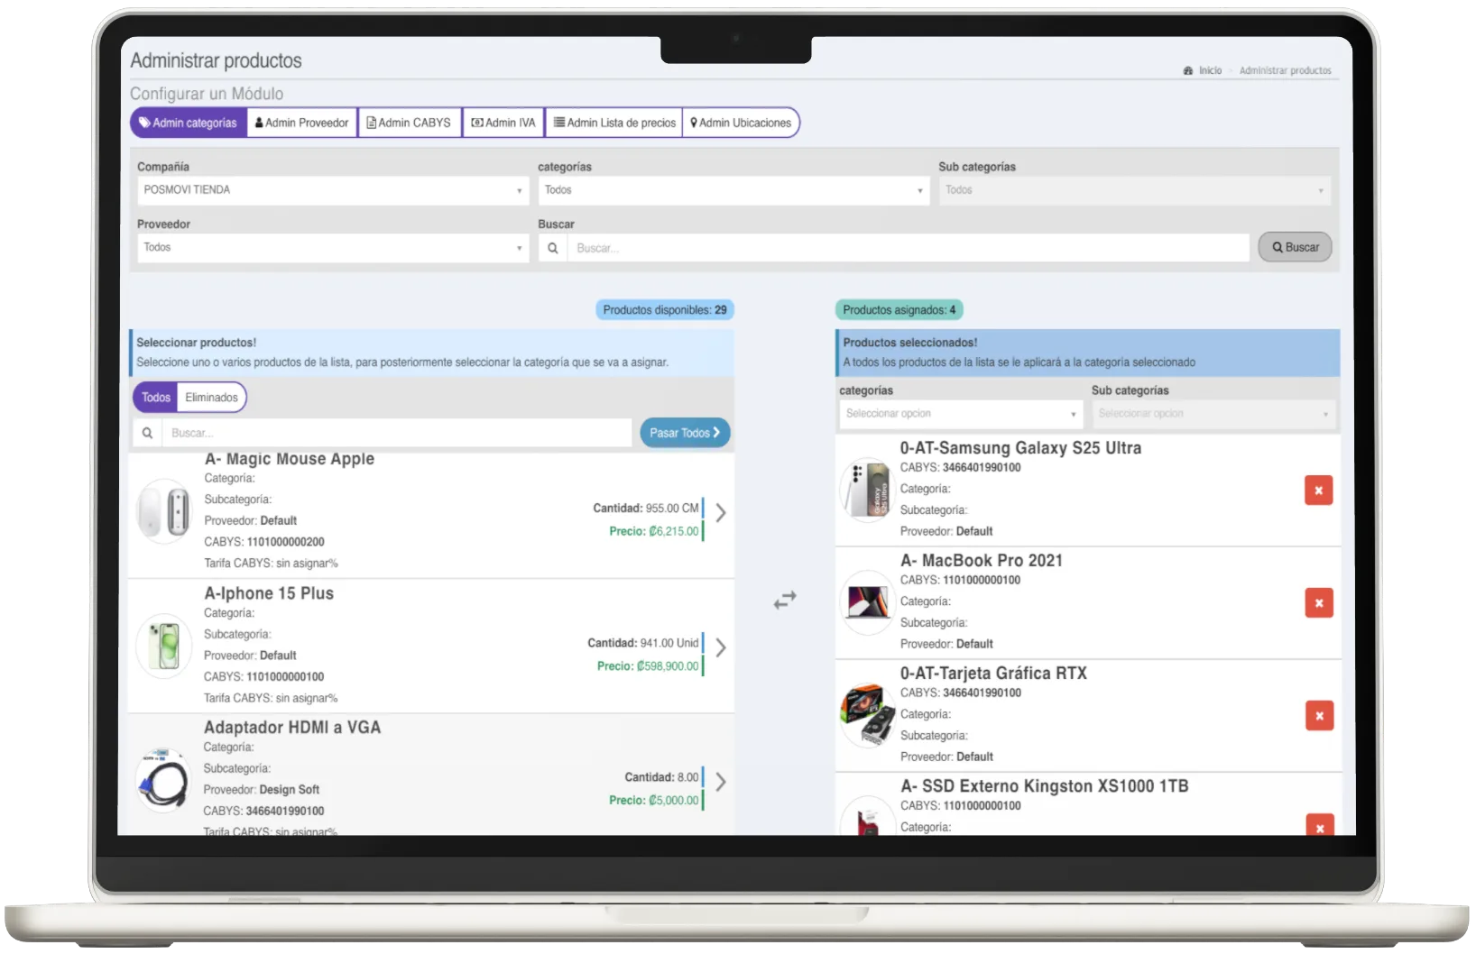Open the categorías dropdown set to Todos
The height and width of the screenshot is (954, 1476).
733,189
